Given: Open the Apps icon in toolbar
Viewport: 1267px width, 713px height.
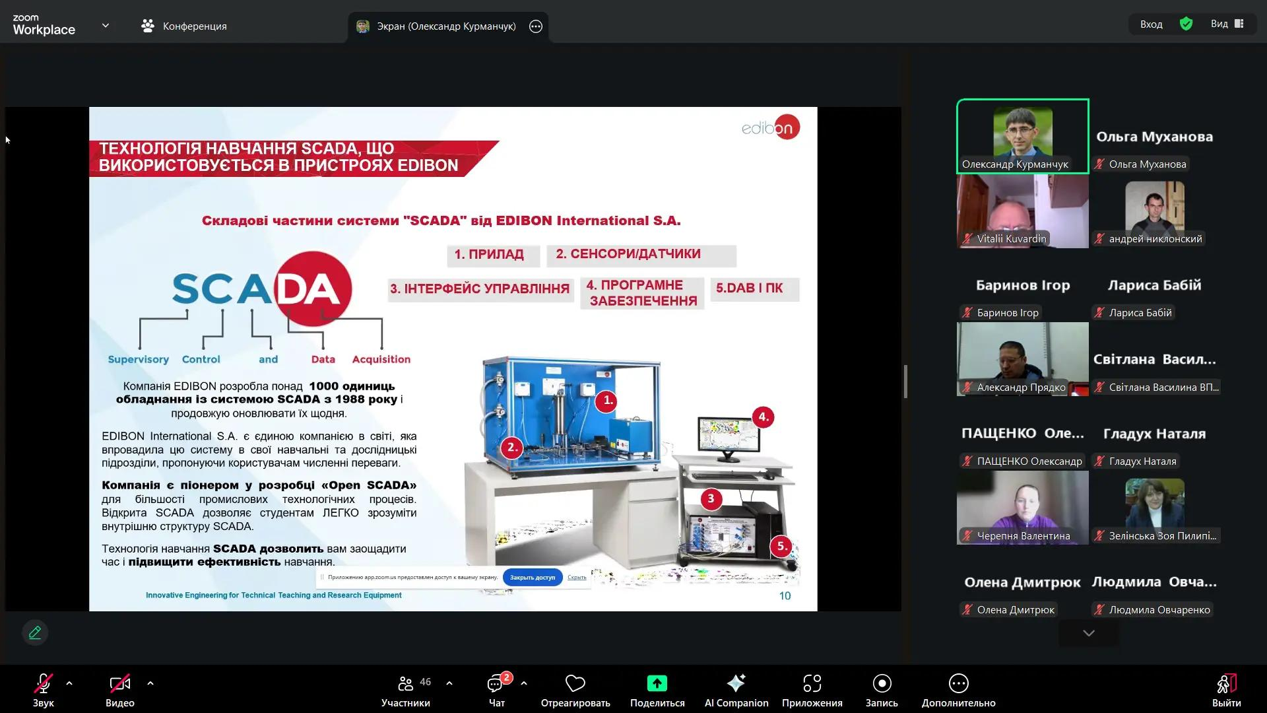Looking at the screenshot, I should [x=812, y=683].
